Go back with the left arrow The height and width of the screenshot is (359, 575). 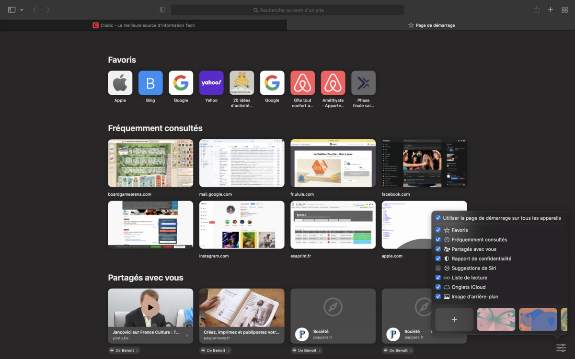coord(34,10)
